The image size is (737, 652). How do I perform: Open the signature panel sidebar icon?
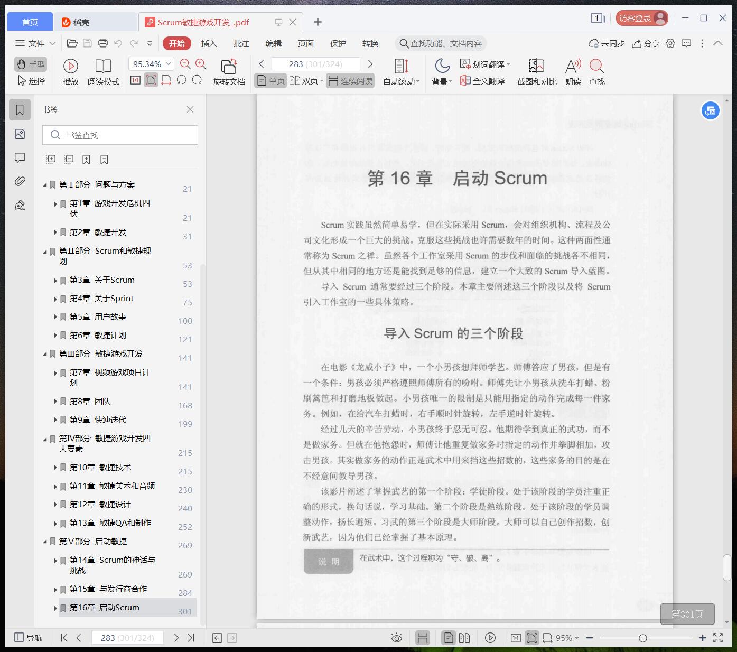pyautogui.click(x=20, y=205)
